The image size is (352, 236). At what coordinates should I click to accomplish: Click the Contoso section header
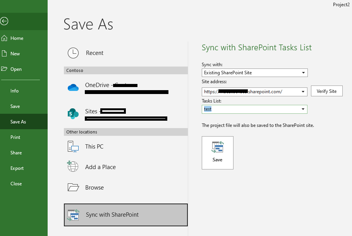(x=126, y=70)
